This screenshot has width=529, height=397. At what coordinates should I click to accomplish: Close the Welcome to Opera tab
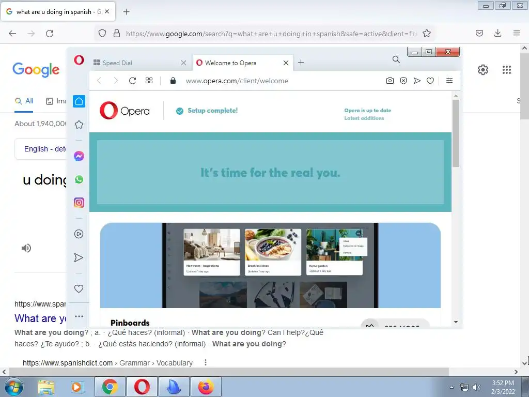tap(286, 63)
